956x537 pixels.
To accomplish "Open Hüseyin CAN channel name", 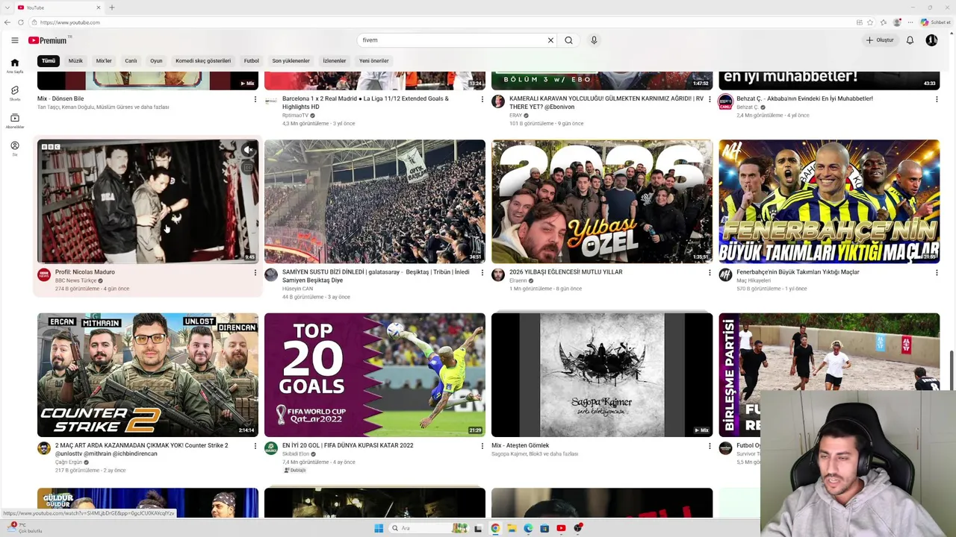I will click(x=297, y=289).
